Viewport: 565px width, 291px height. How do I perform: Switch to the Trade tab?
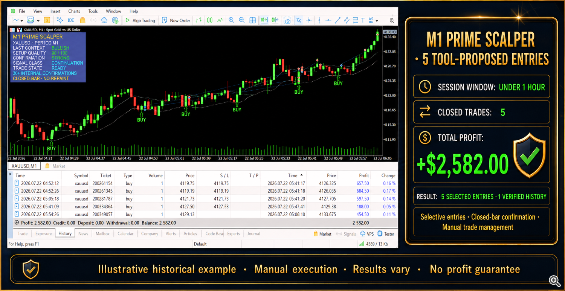pos(23,234)
